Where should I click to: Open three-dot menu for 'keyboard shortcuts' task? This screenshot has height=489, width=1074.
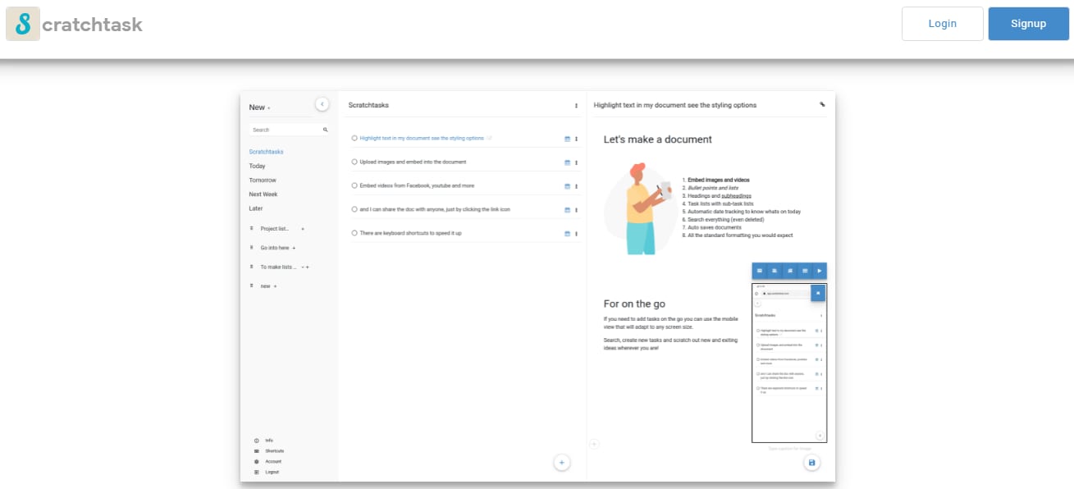(576, 234)
